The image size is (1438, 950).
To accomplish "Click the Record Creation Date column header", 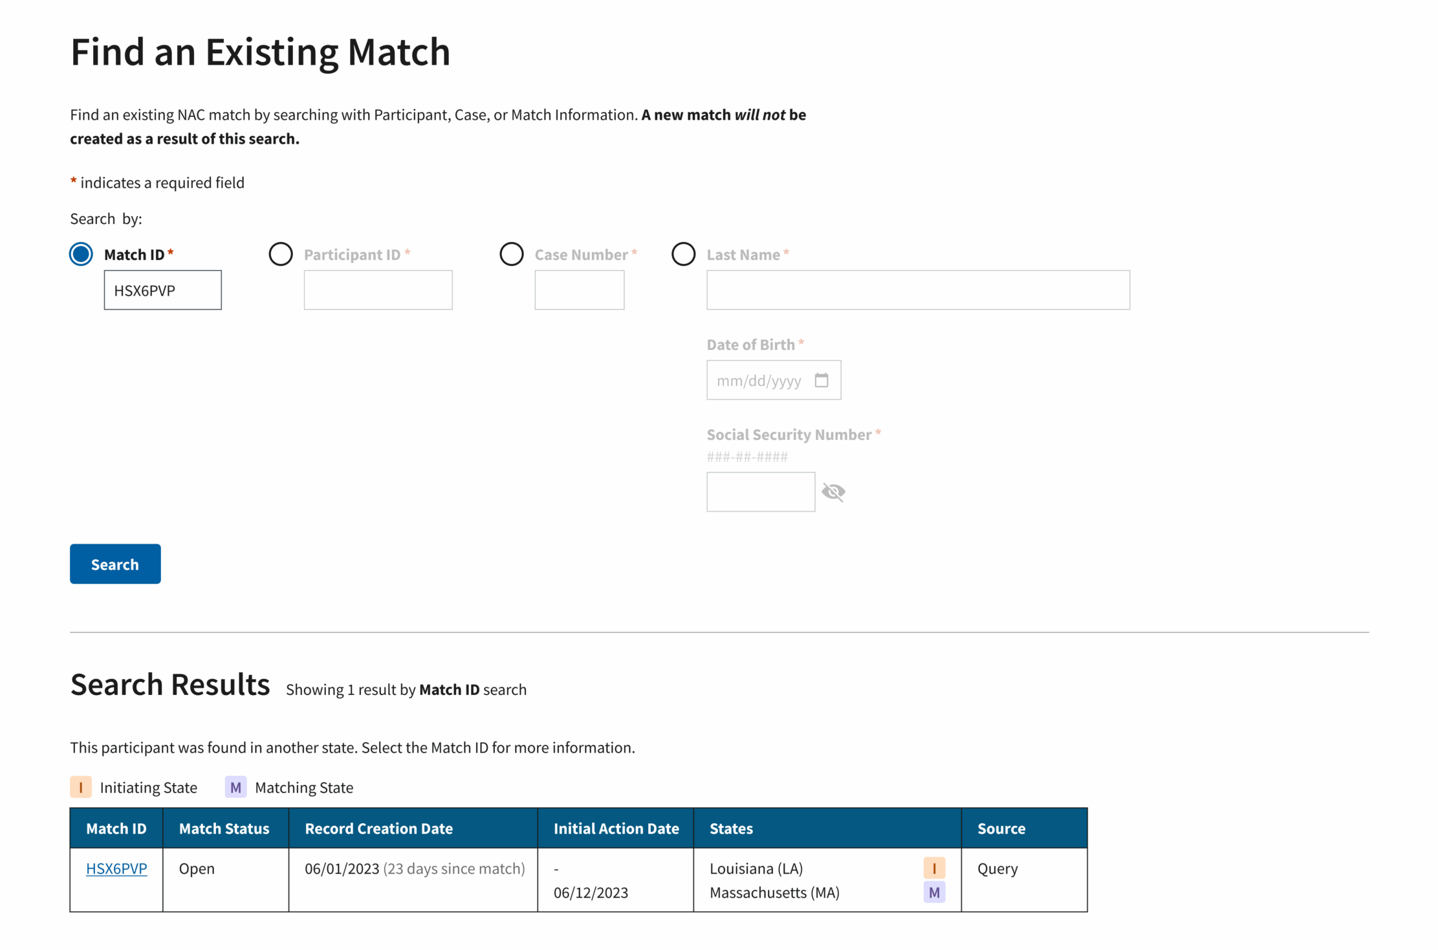I will [x=379, y=828].
